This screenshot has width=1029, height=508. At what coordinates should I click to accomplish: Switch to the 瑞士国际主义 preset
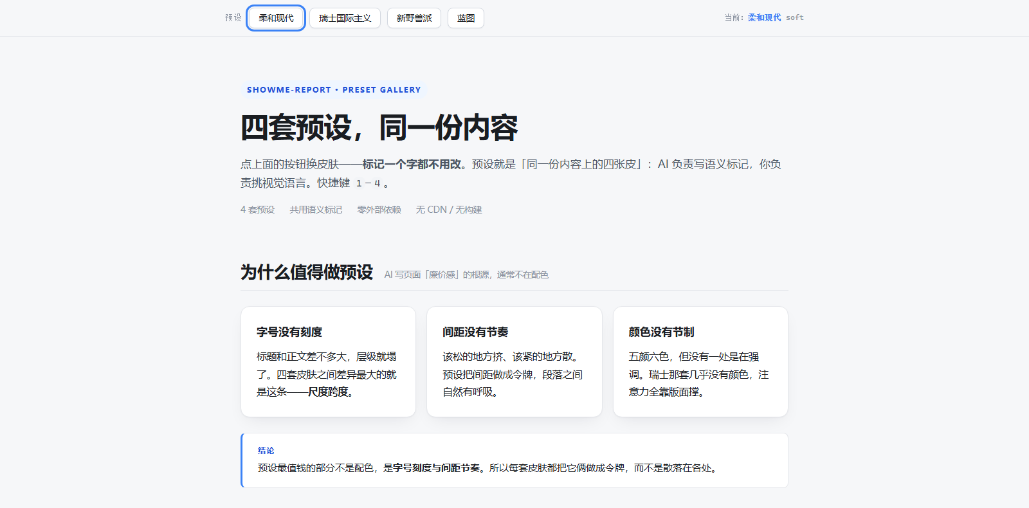click(345, 18)
